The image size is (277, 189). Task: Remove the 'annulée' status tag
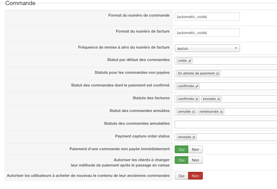click(194, 112)
